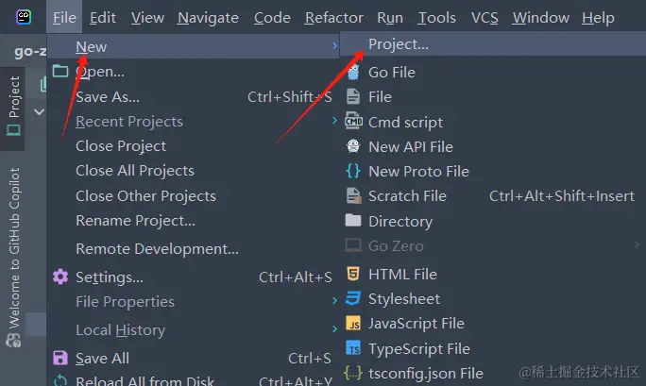Image resolution: width=646 pixels, height=386 pixels.
Task: Expand the File Properties submenu
Action: tap(125, 302)
